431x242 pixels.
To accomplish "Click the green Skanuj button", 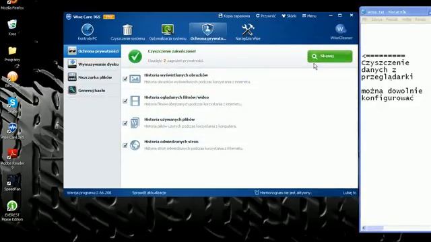I will [330, 56].
